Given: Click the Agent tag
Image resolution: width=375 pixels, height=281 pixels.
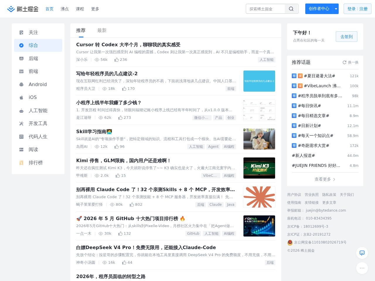Looking at the screenshot, I should pyautogui.click(x=213, y=147).
